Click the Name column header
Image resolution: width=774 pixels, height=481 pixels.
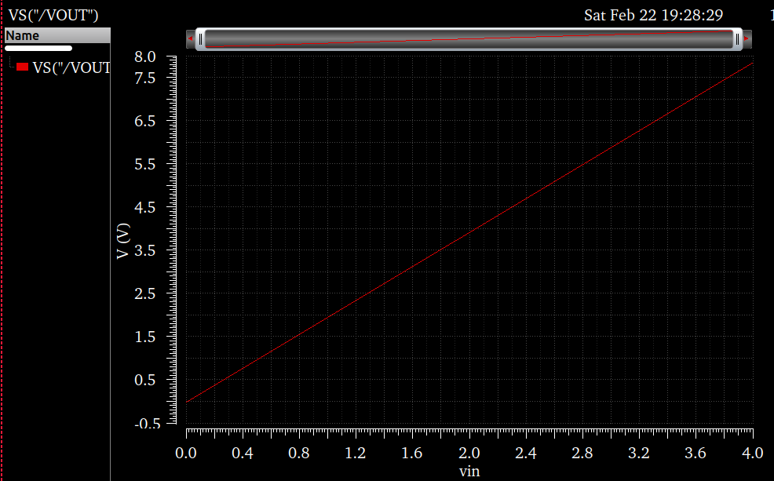point(57,35)
